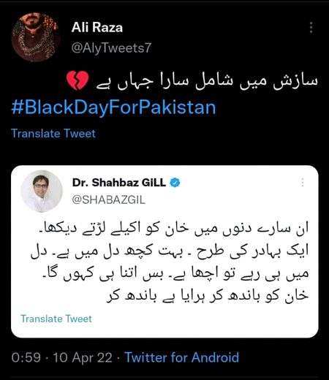This screenshot has width=329, height=380.
Task: Click the #BlackDayForPakistan hashtag
Action: [x=113, y=107]
